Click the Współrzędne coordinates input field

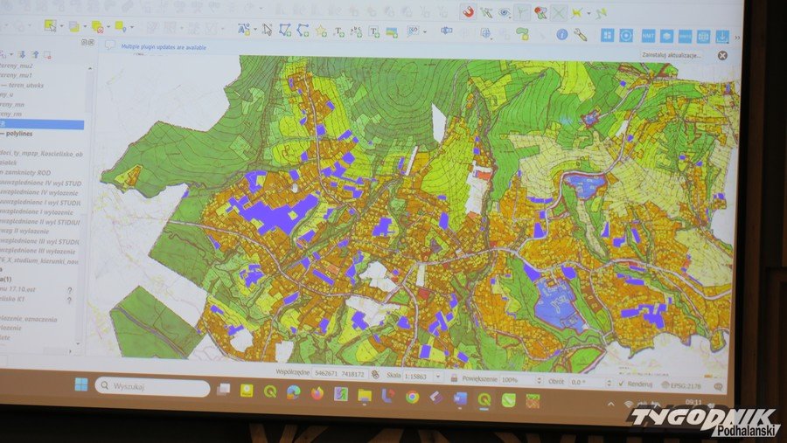(340, 374)
